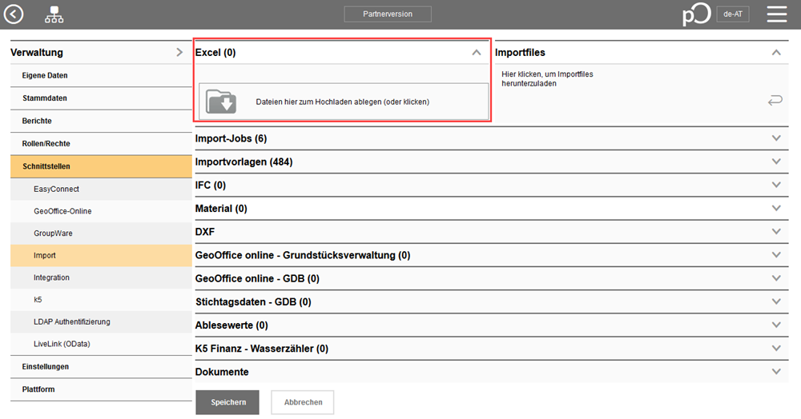Click the Importfiles download arrow icon
This screenshot has width=801, height=419.
point(775,100)
